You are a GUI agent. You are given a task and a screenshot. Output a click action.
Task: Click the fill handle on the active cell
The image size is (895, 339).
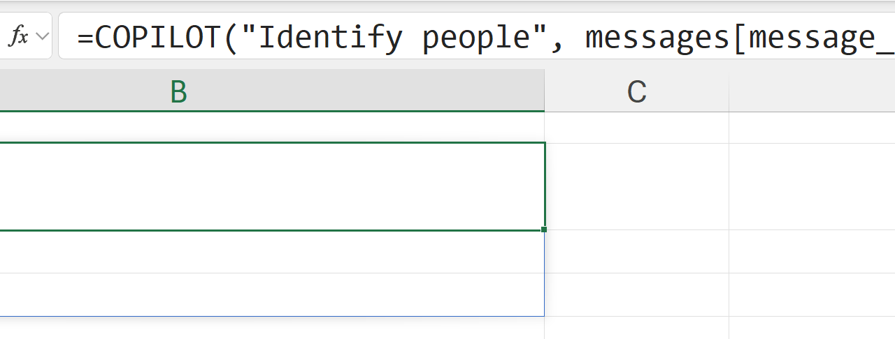click(x=544, y=229)
